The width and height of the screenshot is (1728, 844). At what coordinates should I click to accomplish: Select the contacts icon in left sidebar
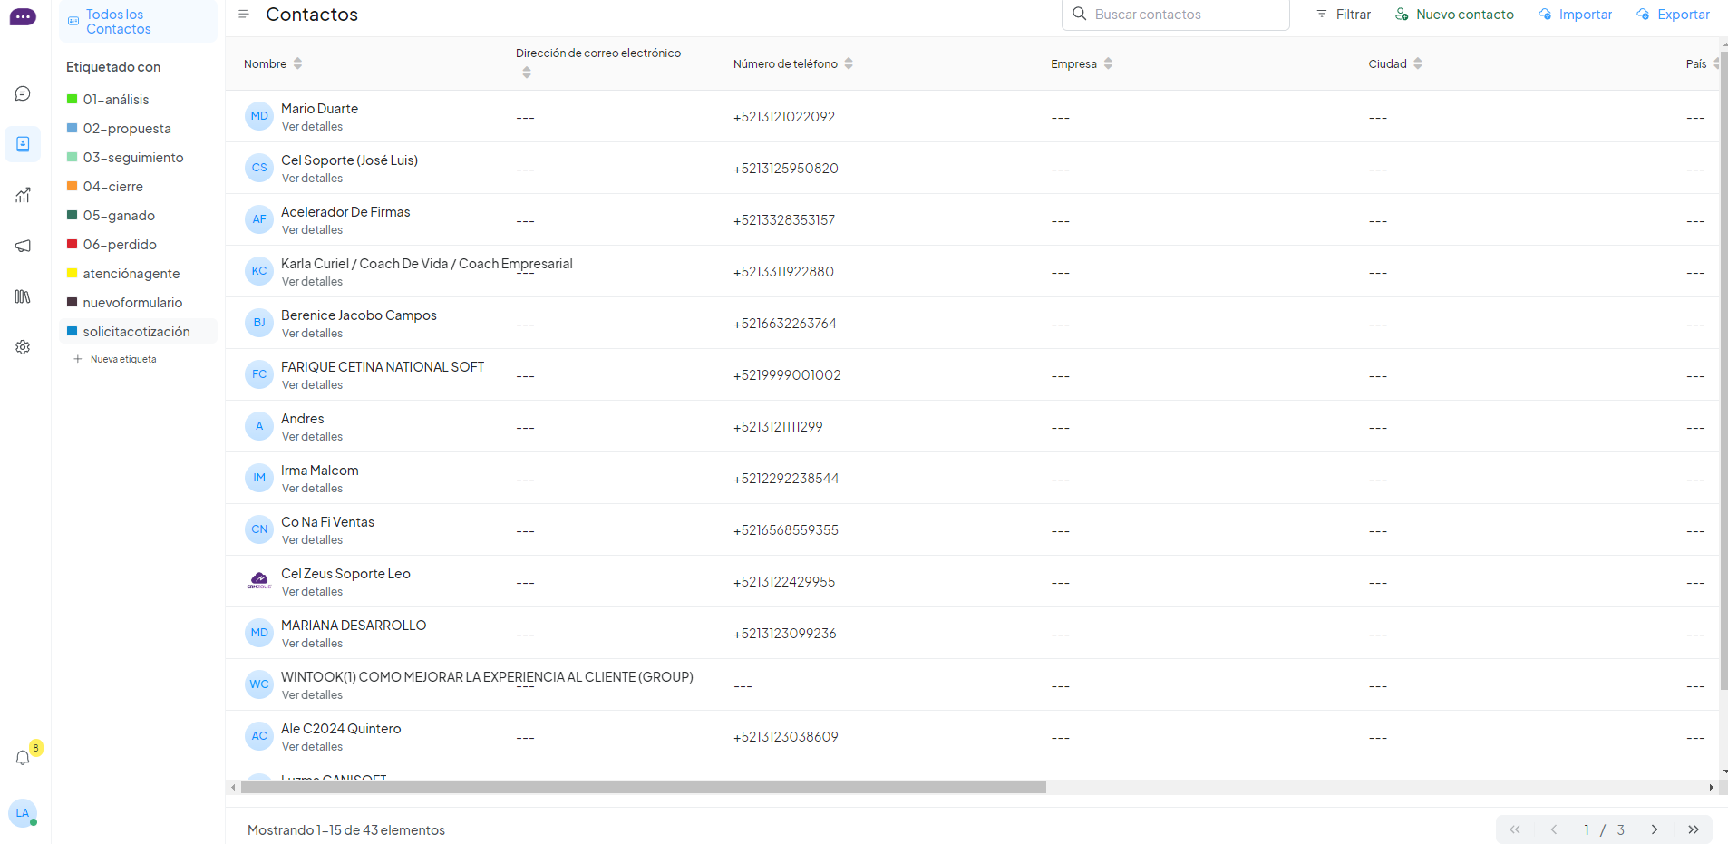23,144
